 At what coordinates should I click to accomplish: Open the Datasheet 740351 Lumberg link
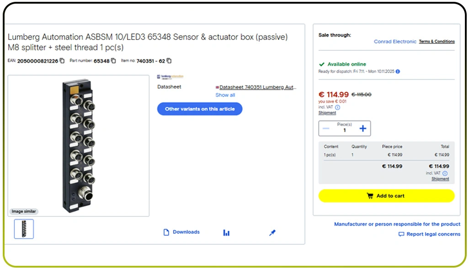pos(257,87)
